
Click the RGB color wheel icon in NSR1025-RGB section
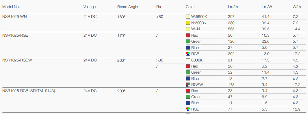[x=188, y=54]
